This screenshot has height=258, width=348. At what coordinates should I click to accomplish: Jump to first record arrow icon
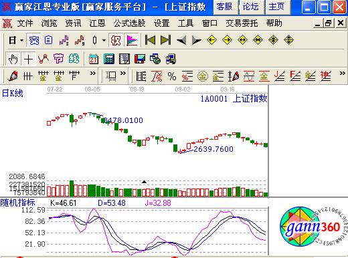[150, 40]
